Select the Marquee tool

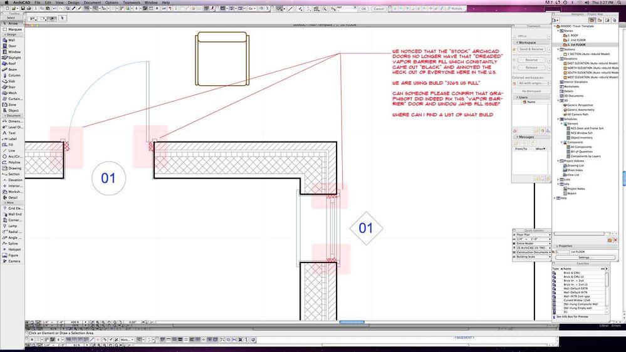12,29
